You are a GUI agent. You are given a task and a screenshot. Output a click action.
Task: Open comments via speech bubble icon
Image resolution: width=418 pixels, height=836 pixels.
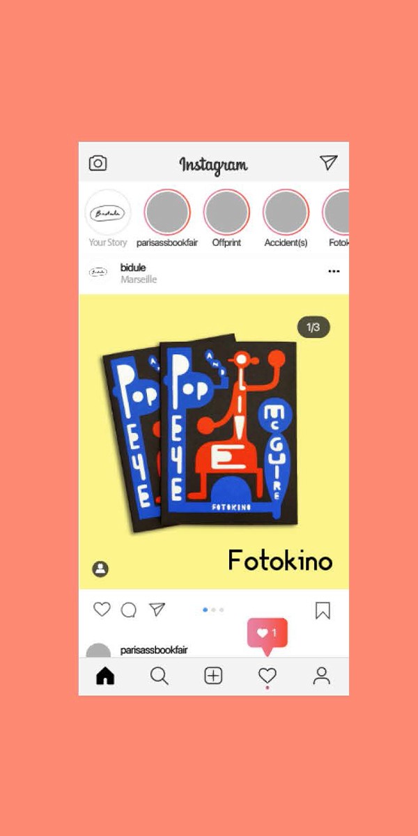click(129, 610)
